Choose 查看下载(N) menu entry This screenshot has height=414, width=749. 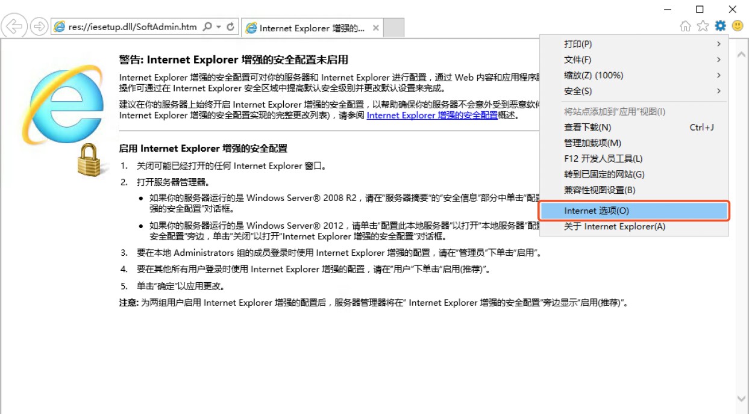pos(634,128)
